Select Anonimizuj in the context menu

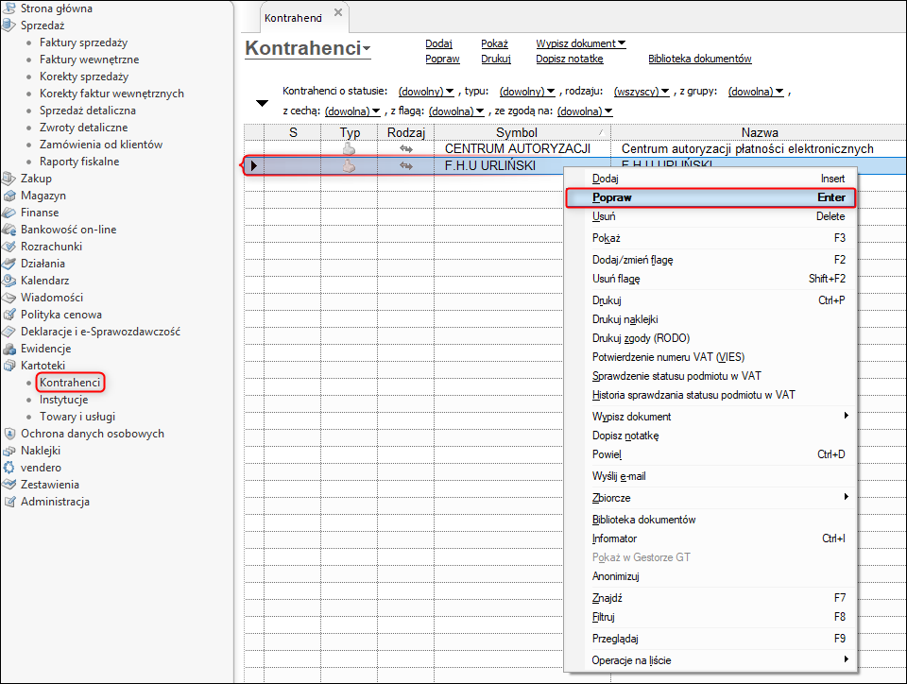(x=710, y=576)
